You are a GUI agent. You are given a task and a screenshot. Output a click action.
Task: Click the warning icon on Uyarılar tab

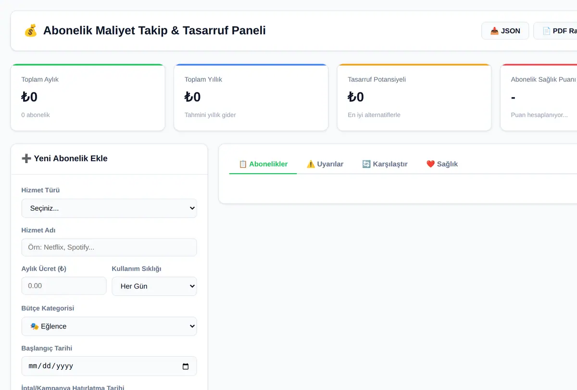click(311, 164)
